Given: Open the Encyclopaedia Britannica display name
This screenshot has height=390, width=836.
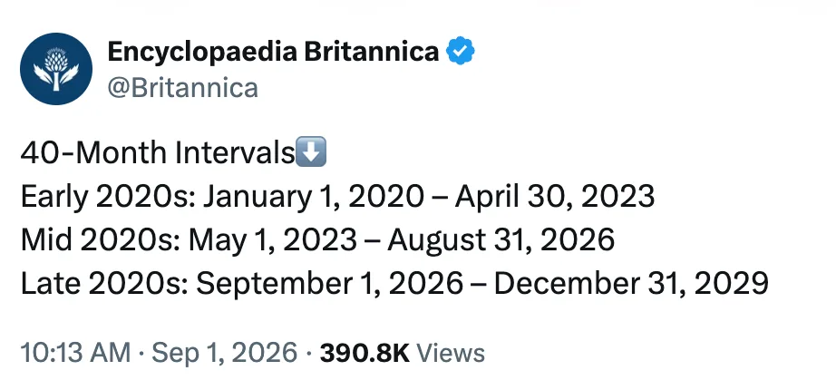Looking at the screenshot, I should 273,52.
